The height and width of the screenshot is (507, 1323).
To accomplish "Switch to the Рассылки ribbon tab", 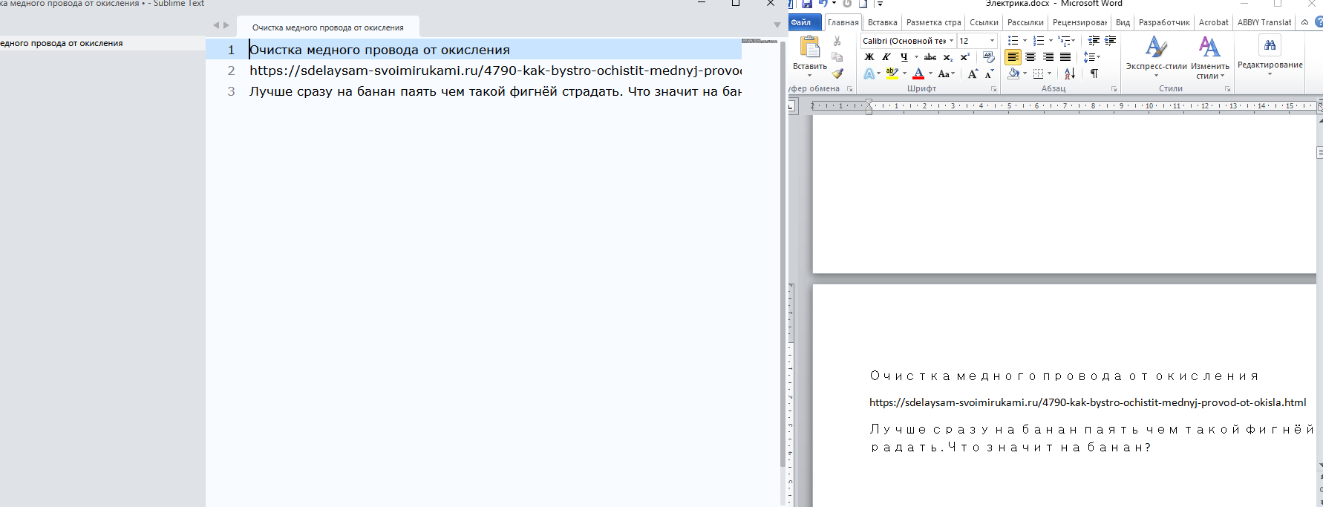I will coord(1025,22).
